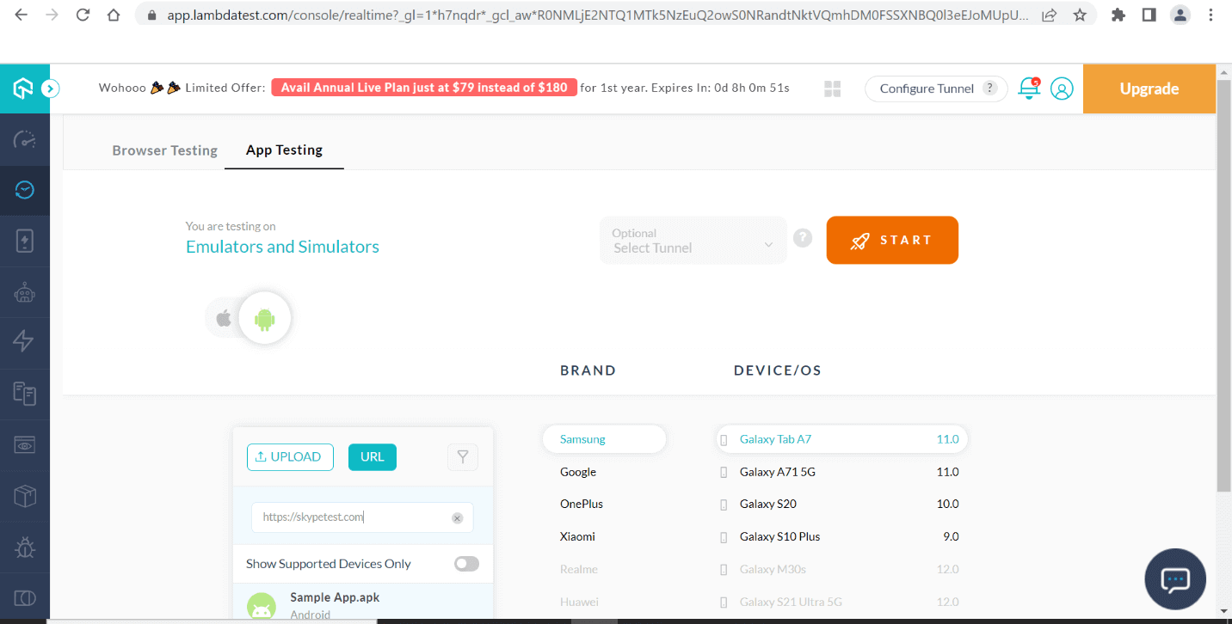Click the Avail Annual Live Plan offer banner
Screen dimensions: 1232x624
423,87
